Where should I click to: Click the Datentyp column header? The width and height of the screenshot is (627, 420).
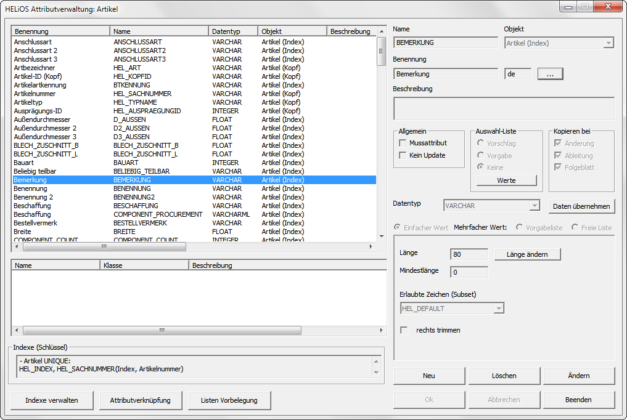pos(232,31)
